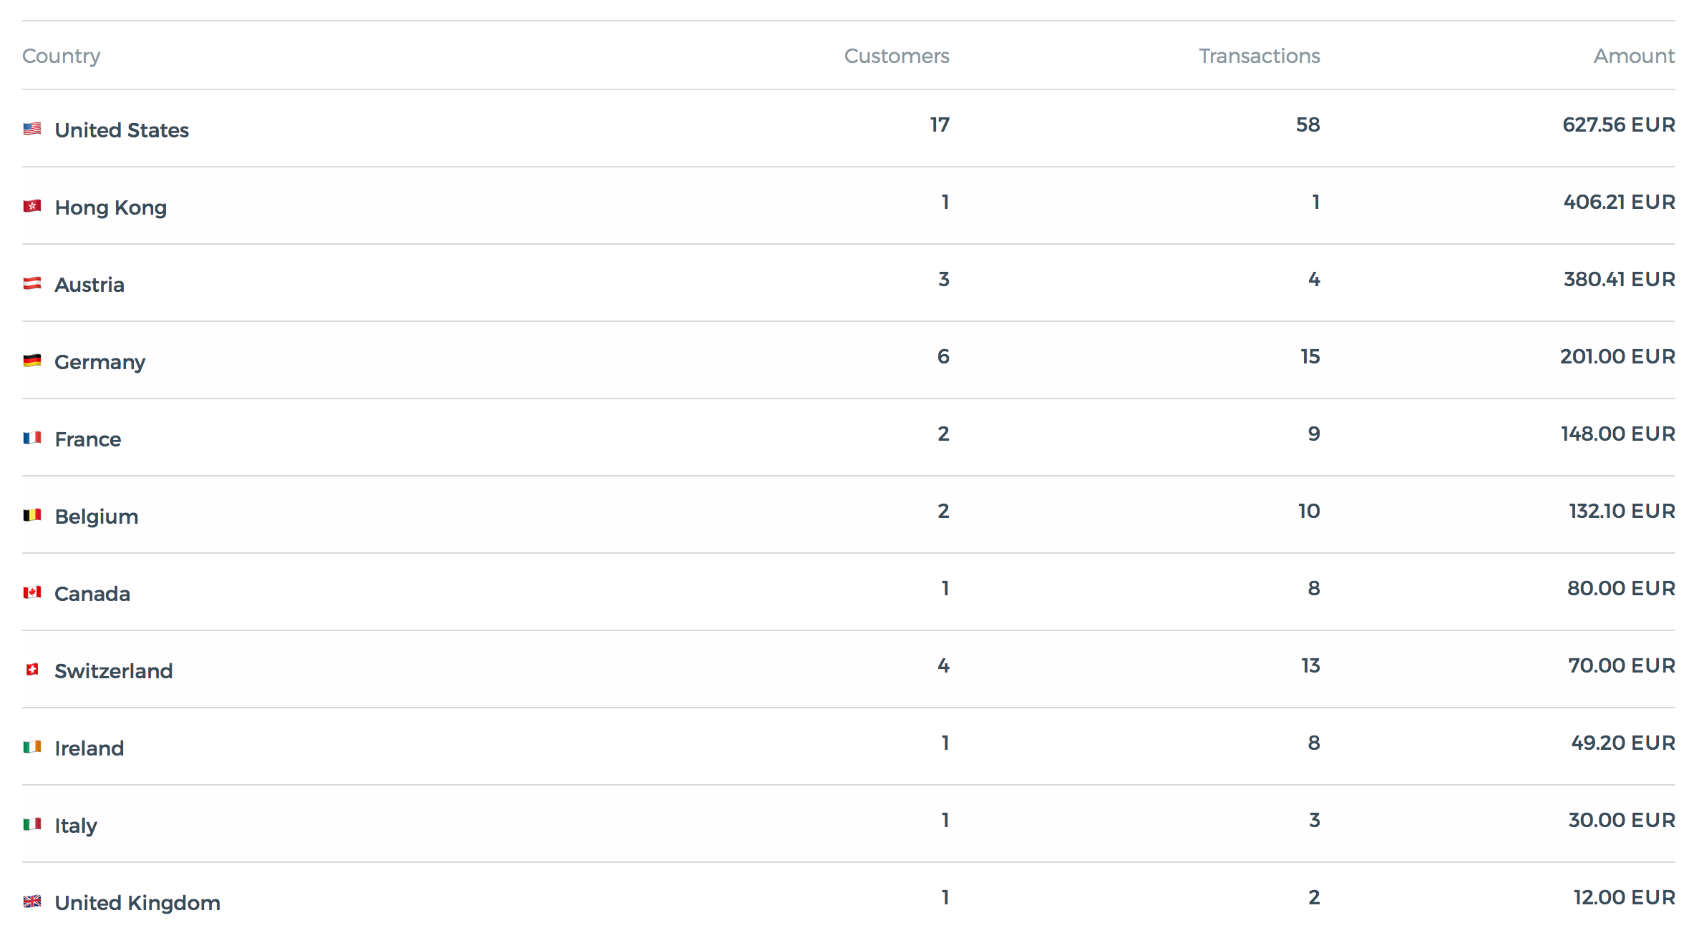
Task: Select the Canada country name
Action: coord(92,594)
